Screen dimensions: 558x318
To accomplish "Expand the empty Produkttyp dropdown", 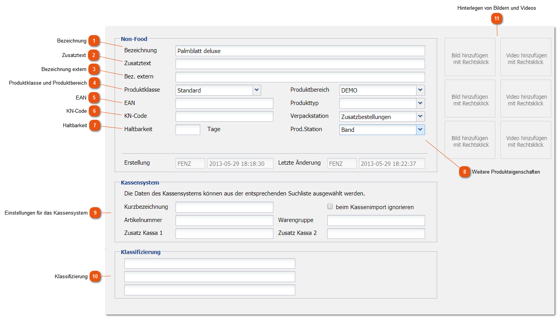I will tap(382, 103).
